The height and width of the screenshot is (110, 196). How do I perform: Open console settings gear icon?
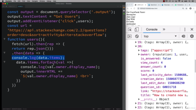[192, 36]
